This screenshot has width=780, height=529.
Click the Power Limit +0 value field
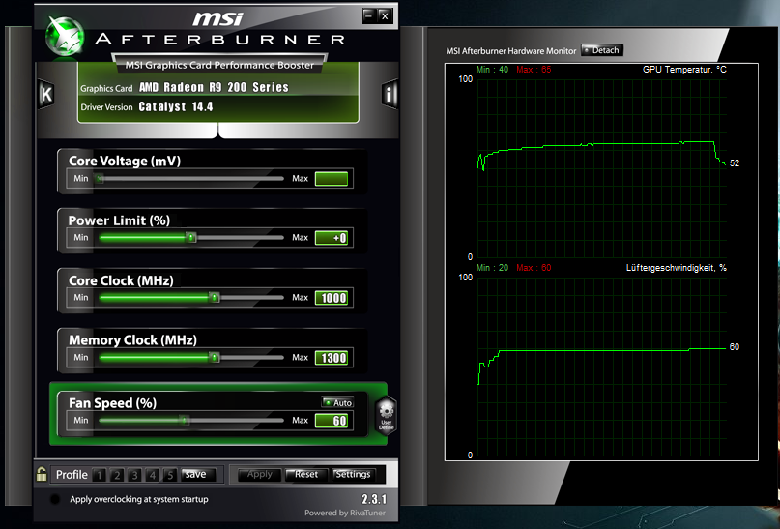(x=332, y=238)
